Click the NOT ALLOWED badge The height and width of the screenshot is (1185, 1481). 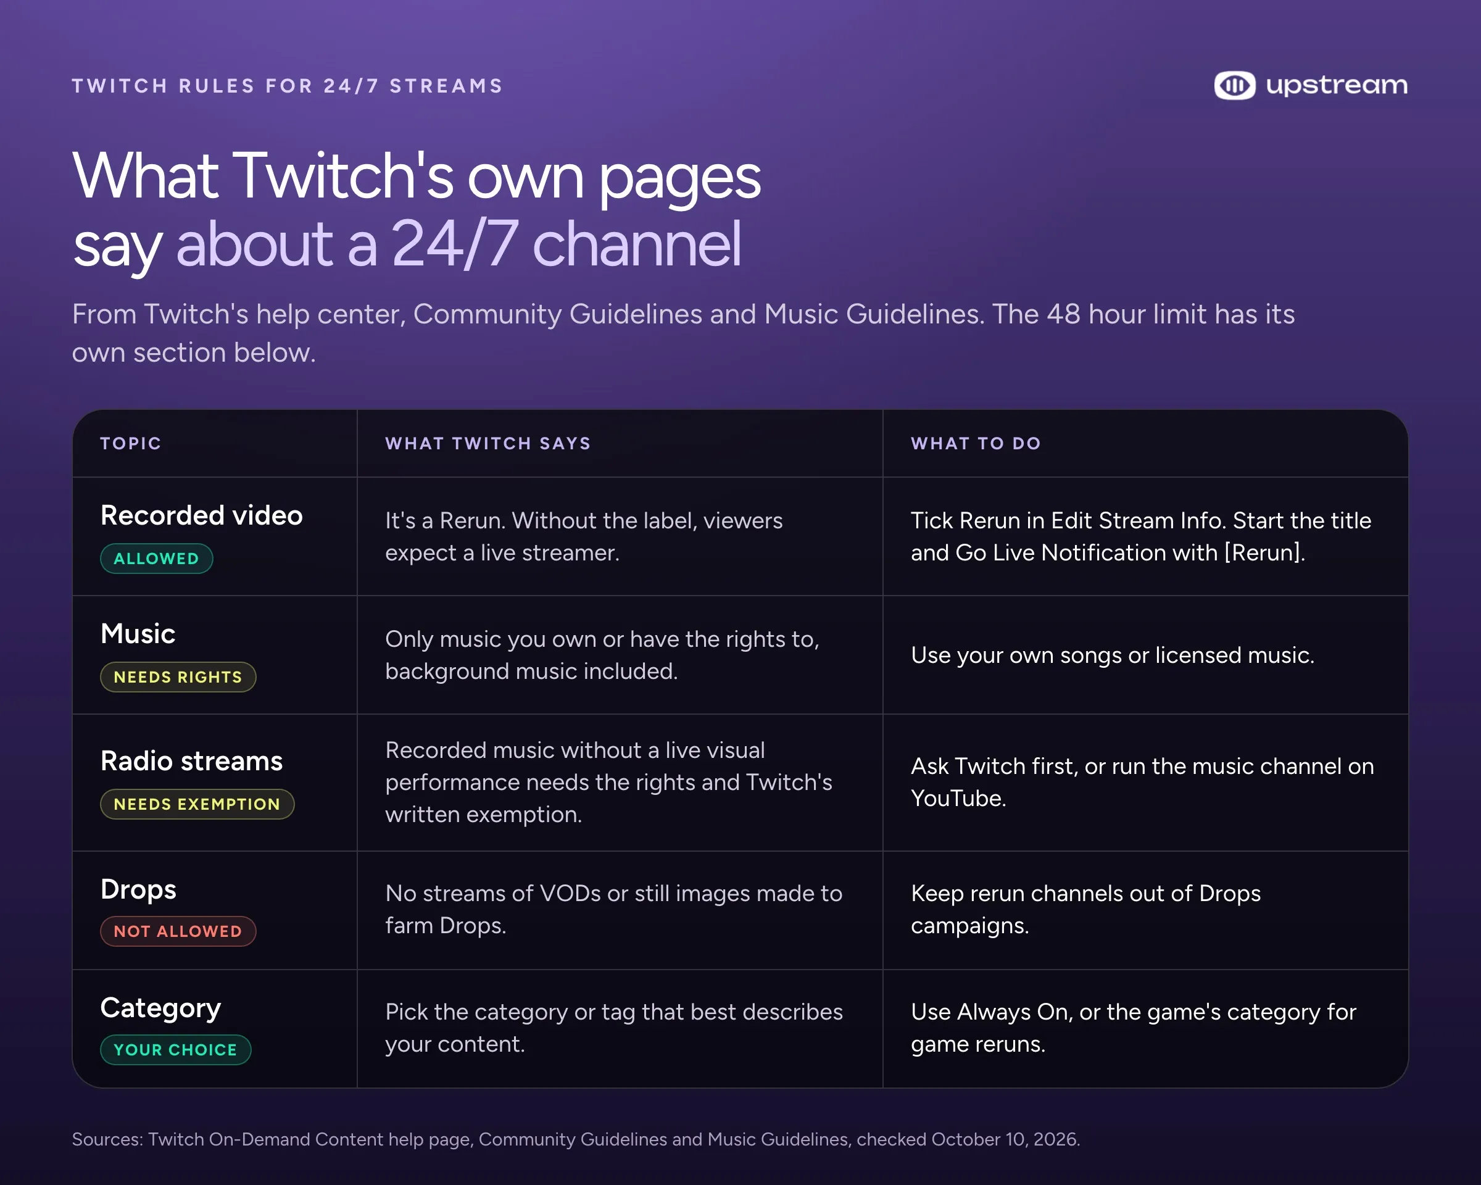178,931
